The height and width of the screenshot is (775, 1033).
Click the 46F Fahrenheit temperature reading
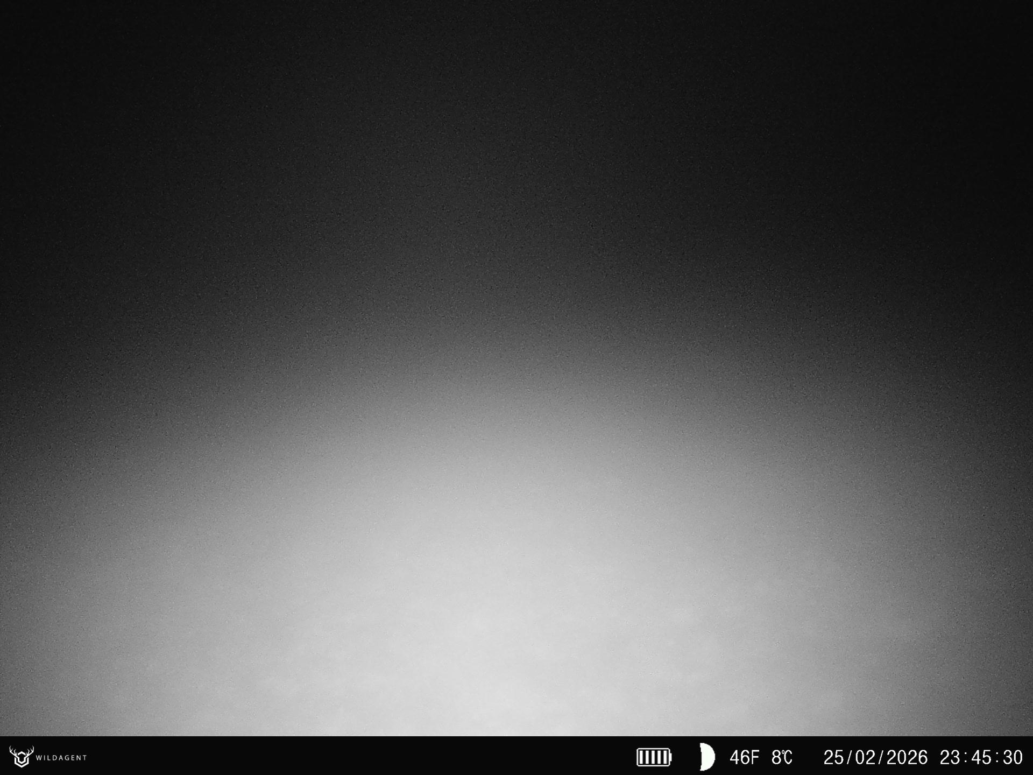[744, 758]
